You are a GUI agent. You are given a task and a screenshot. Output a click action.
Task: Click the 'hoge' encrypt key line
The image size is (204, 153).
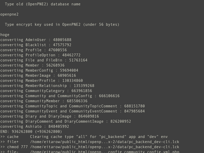point(5,35)
